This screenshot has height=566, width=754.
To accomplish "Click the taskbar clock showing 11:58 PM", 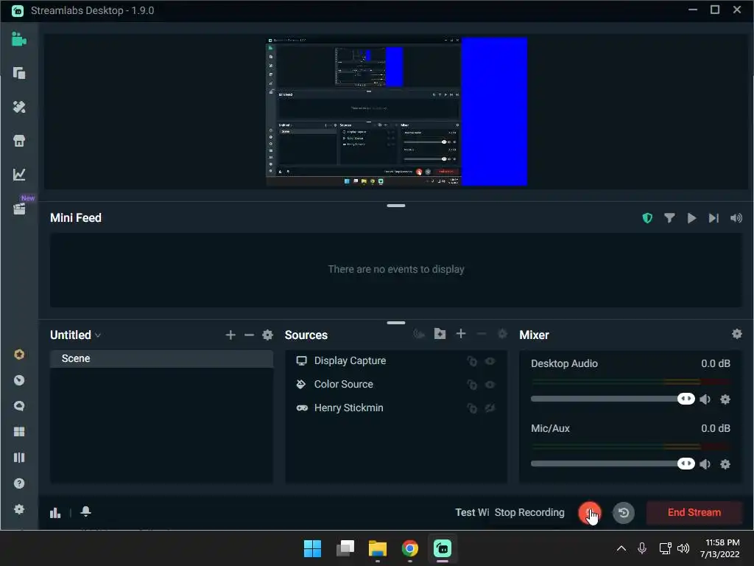I will click(x=720, y=548).
